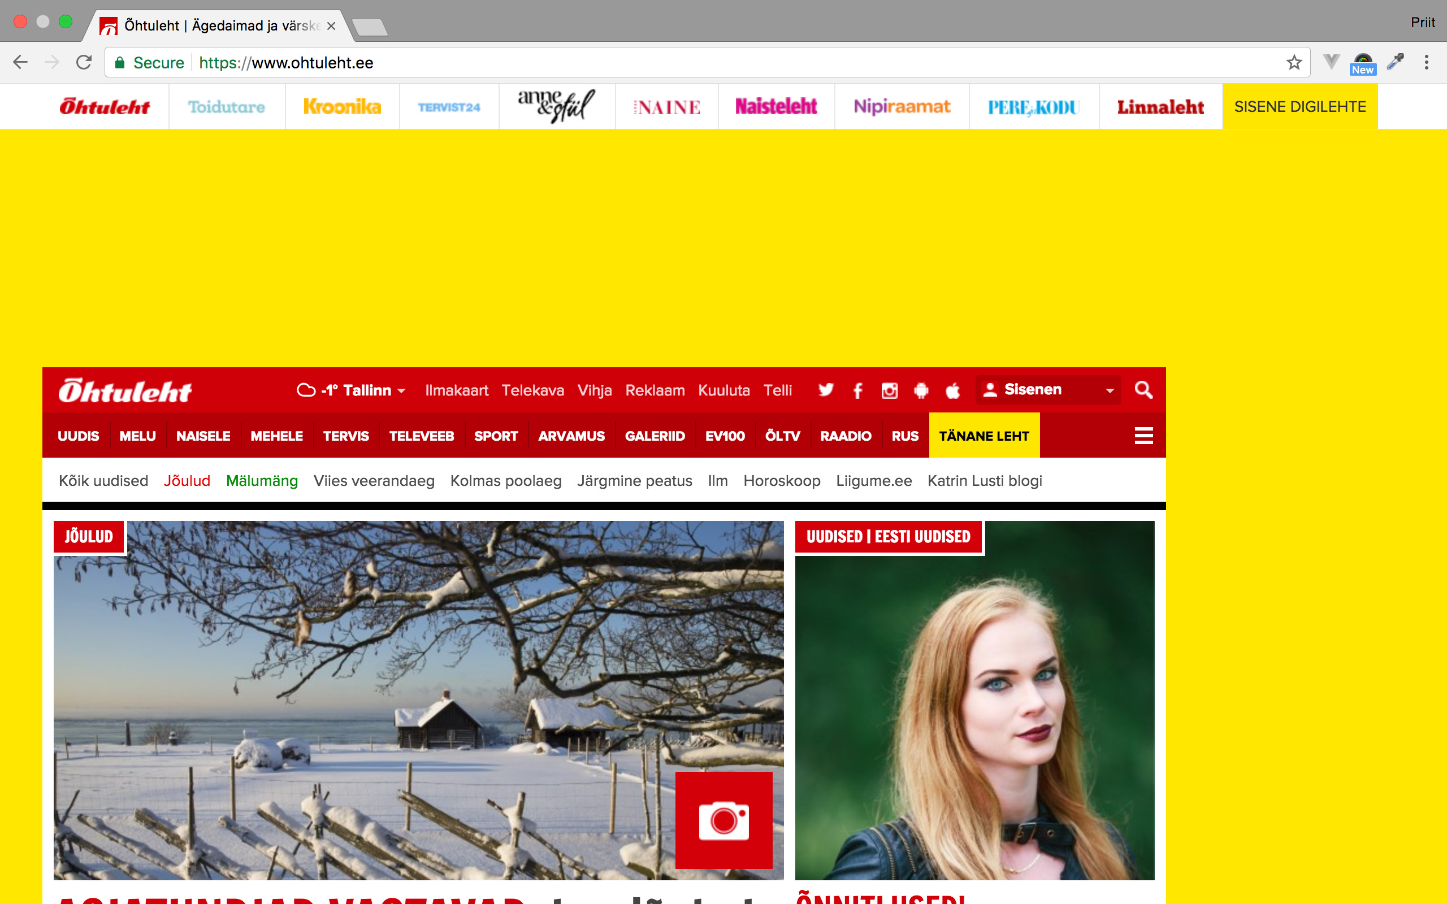Click the Facebook icon in header
Image resolution: width=1447 pixels, height=904 pixels.
click(x=857, y=390)
